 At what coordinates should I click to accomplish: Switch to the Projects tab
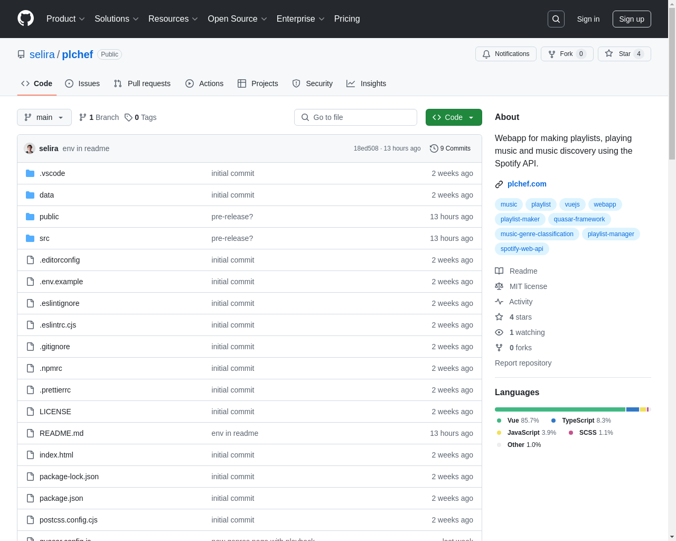[258, 83]
